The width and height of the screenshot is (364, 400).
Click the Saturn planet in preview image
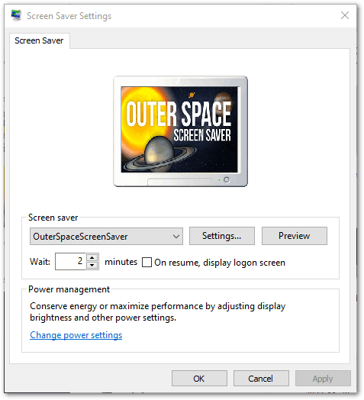pos(159,155)
